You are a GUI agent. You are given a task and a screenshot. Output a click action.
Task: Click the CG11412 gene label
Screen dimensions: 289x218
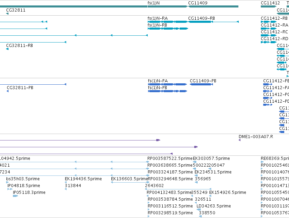coord(270,3)
